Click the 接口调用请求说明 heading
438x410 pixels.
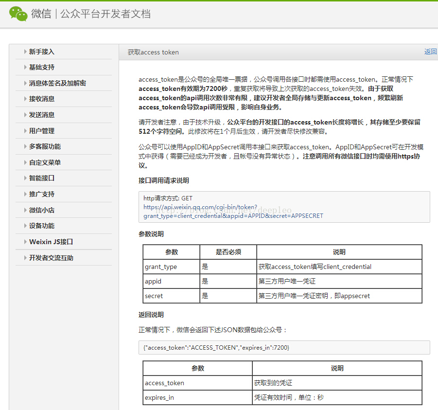click(x=164, y=180)
